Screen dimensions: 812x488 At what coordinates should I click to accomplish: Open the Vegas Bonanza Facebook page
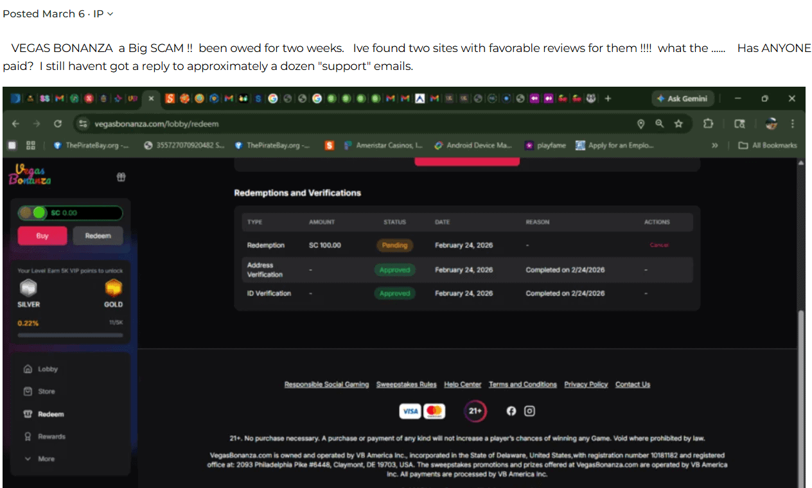pyautogui.click(x=511, y=410)
